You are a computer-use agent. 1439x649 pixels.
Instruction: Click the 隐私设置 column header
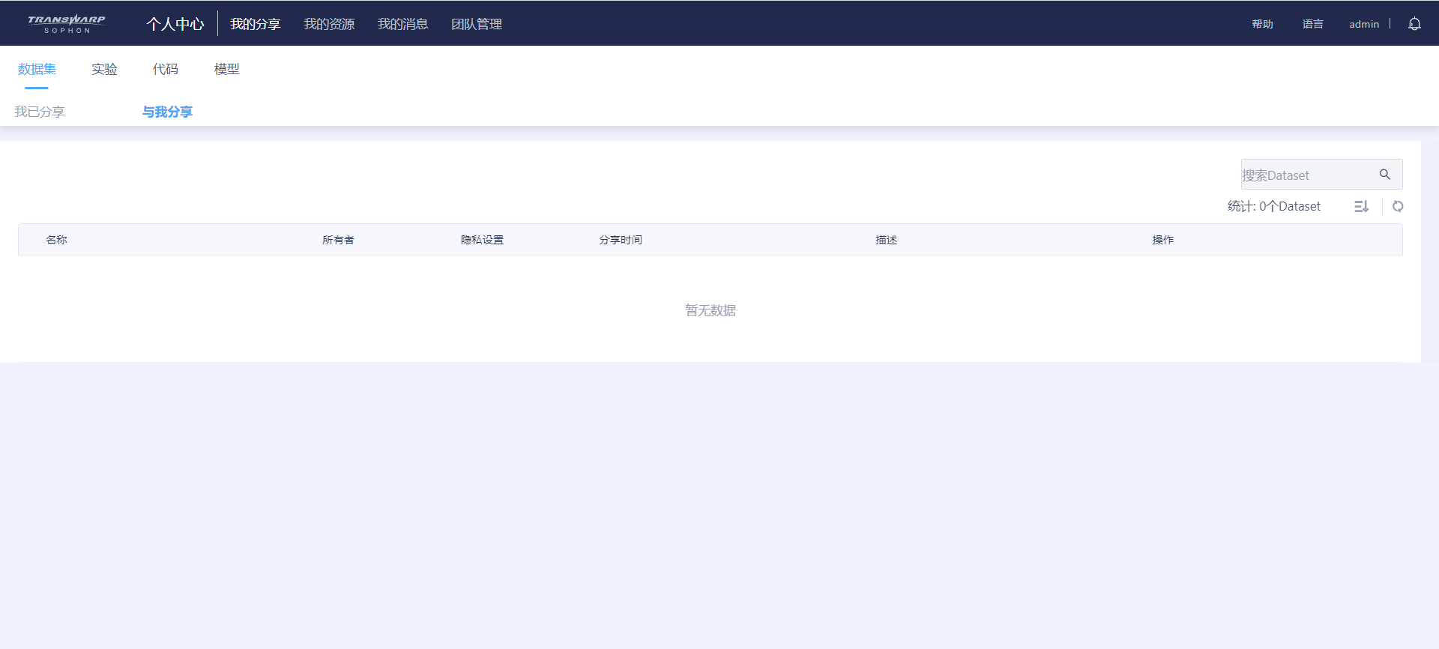482,240
